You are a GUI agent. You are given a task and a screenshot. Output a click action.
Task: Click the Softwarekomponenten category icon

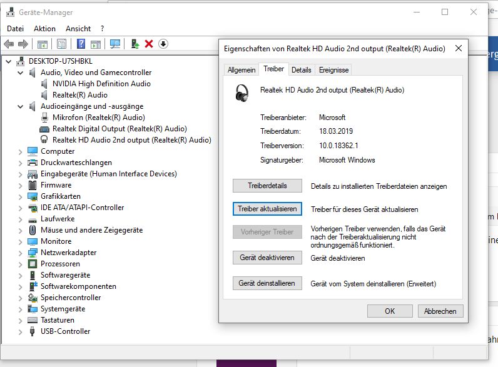[33, 286]
